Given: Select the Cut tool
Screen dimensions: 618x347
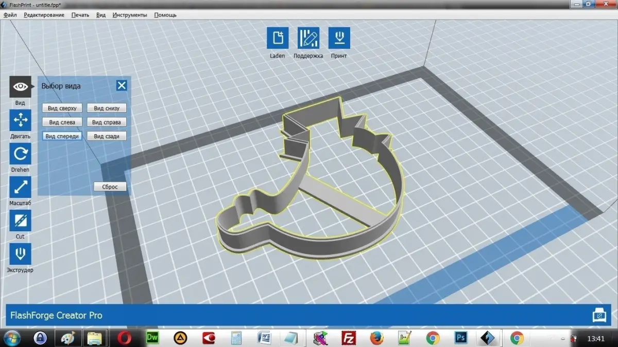Looking at the screenshot, I should [21, 221].
